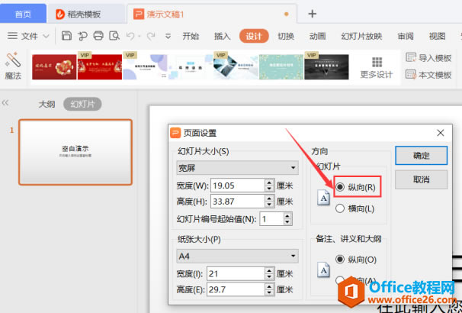
Task: Select slide orientation 横向(L) radio button
Action: coord(340,208)
